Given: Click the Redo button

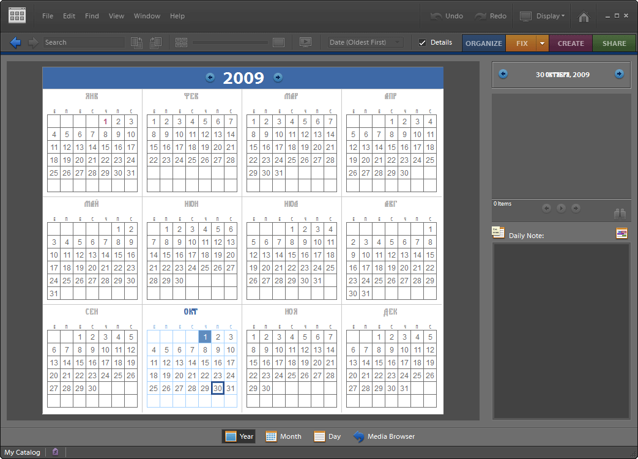Looking at the screenshot, I should (491, 16).
